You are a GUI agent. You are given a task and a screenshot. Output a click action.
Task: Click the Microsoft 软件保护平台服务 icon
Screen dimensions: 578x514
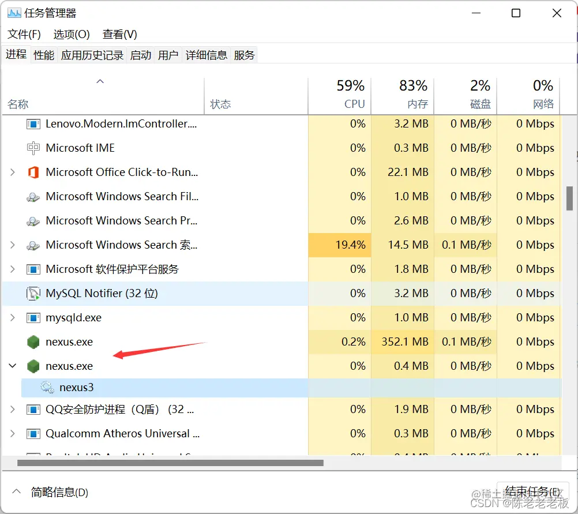pyautogui.click(x=33, y=269)
